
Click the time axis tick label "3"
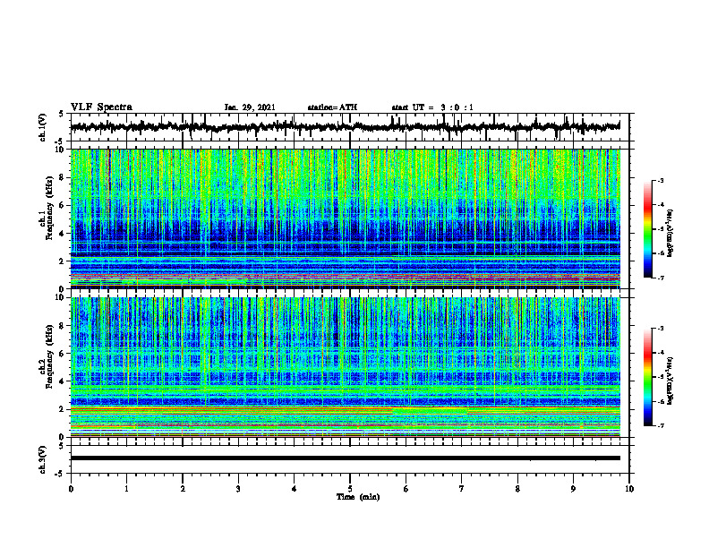pyautogui.click(x=238, y=489)
